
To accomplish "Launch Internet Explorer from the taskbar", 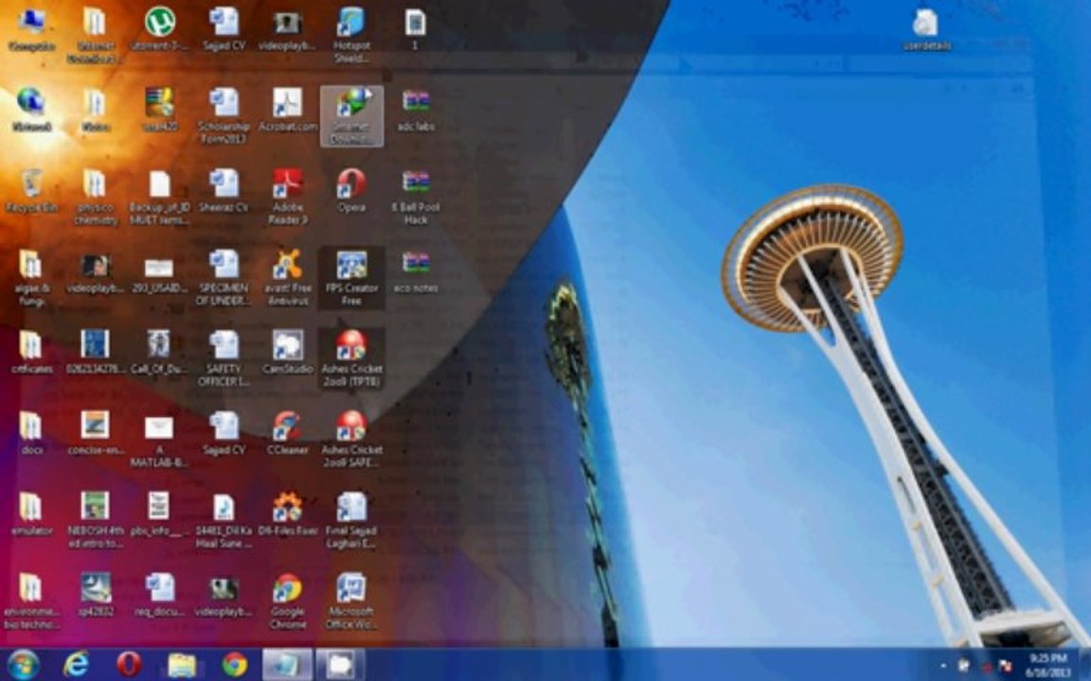I will pos(75,665).
